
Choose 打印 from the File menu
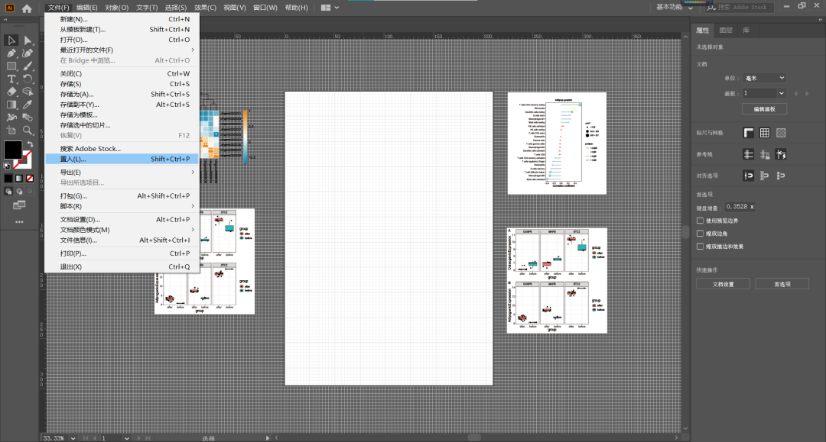[x=122, y=253]
